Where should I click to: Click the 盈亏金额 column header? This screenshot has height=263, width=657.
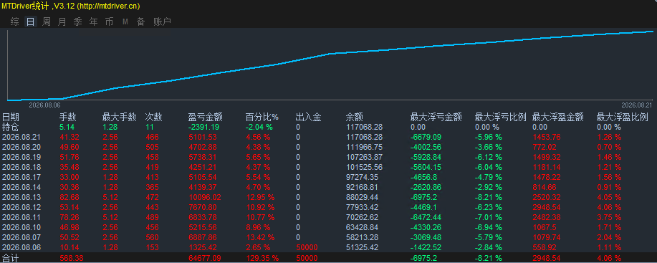pyautogui.click(x=206, y=117)
